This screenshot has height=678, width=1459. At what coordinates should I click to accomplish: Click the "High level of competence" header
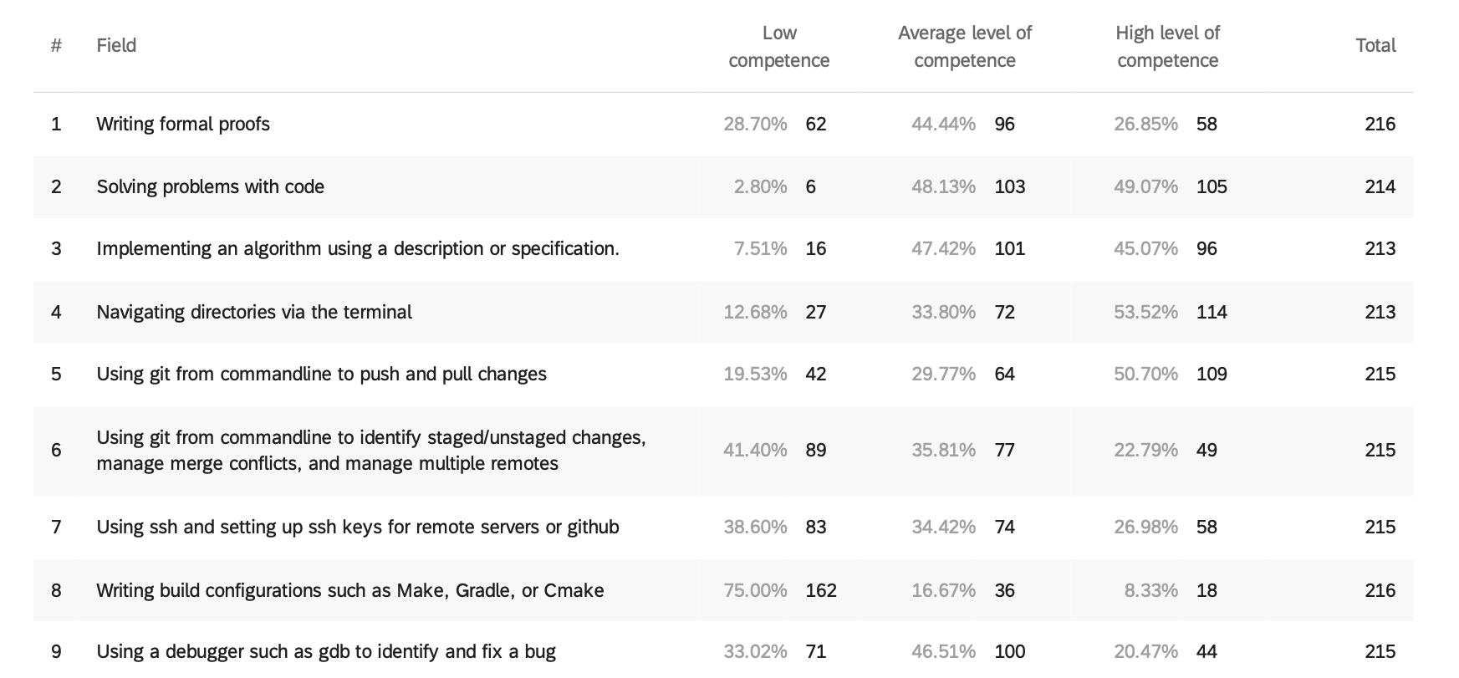click(x=1167, y=47)
